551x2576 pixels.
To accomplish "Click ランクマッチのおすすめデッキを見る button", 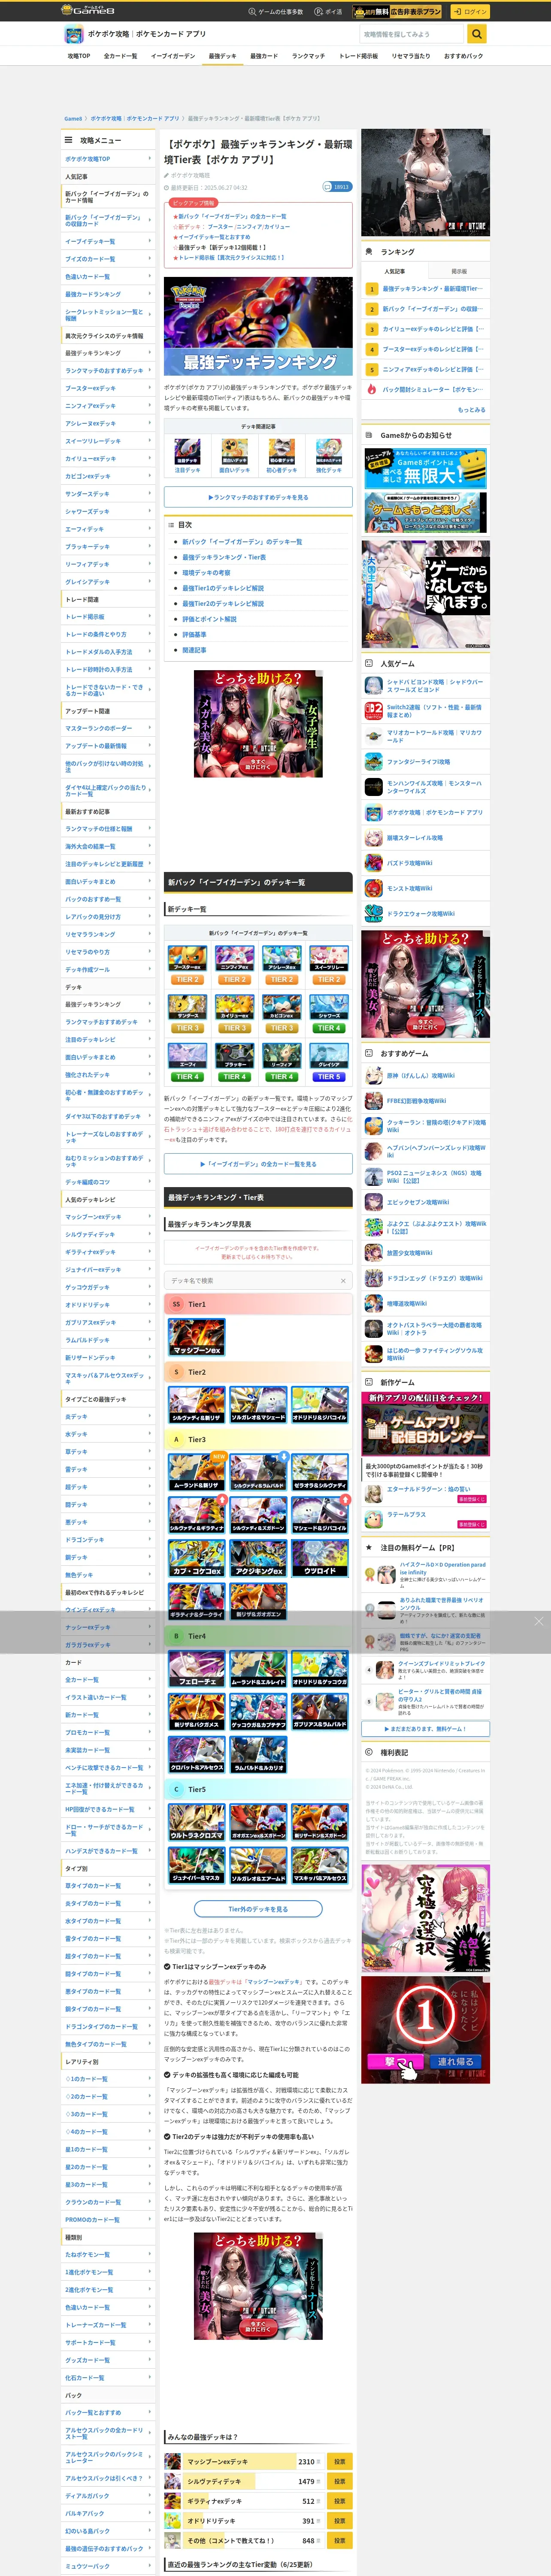I will point(258,497).
